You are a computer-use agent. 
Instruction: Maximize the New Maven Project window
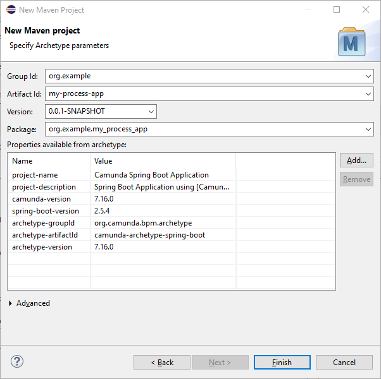pyautogui.click(x=337, y=9)
